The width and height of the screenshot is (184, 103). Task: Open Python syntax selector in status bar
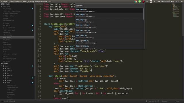coord(177,101)
